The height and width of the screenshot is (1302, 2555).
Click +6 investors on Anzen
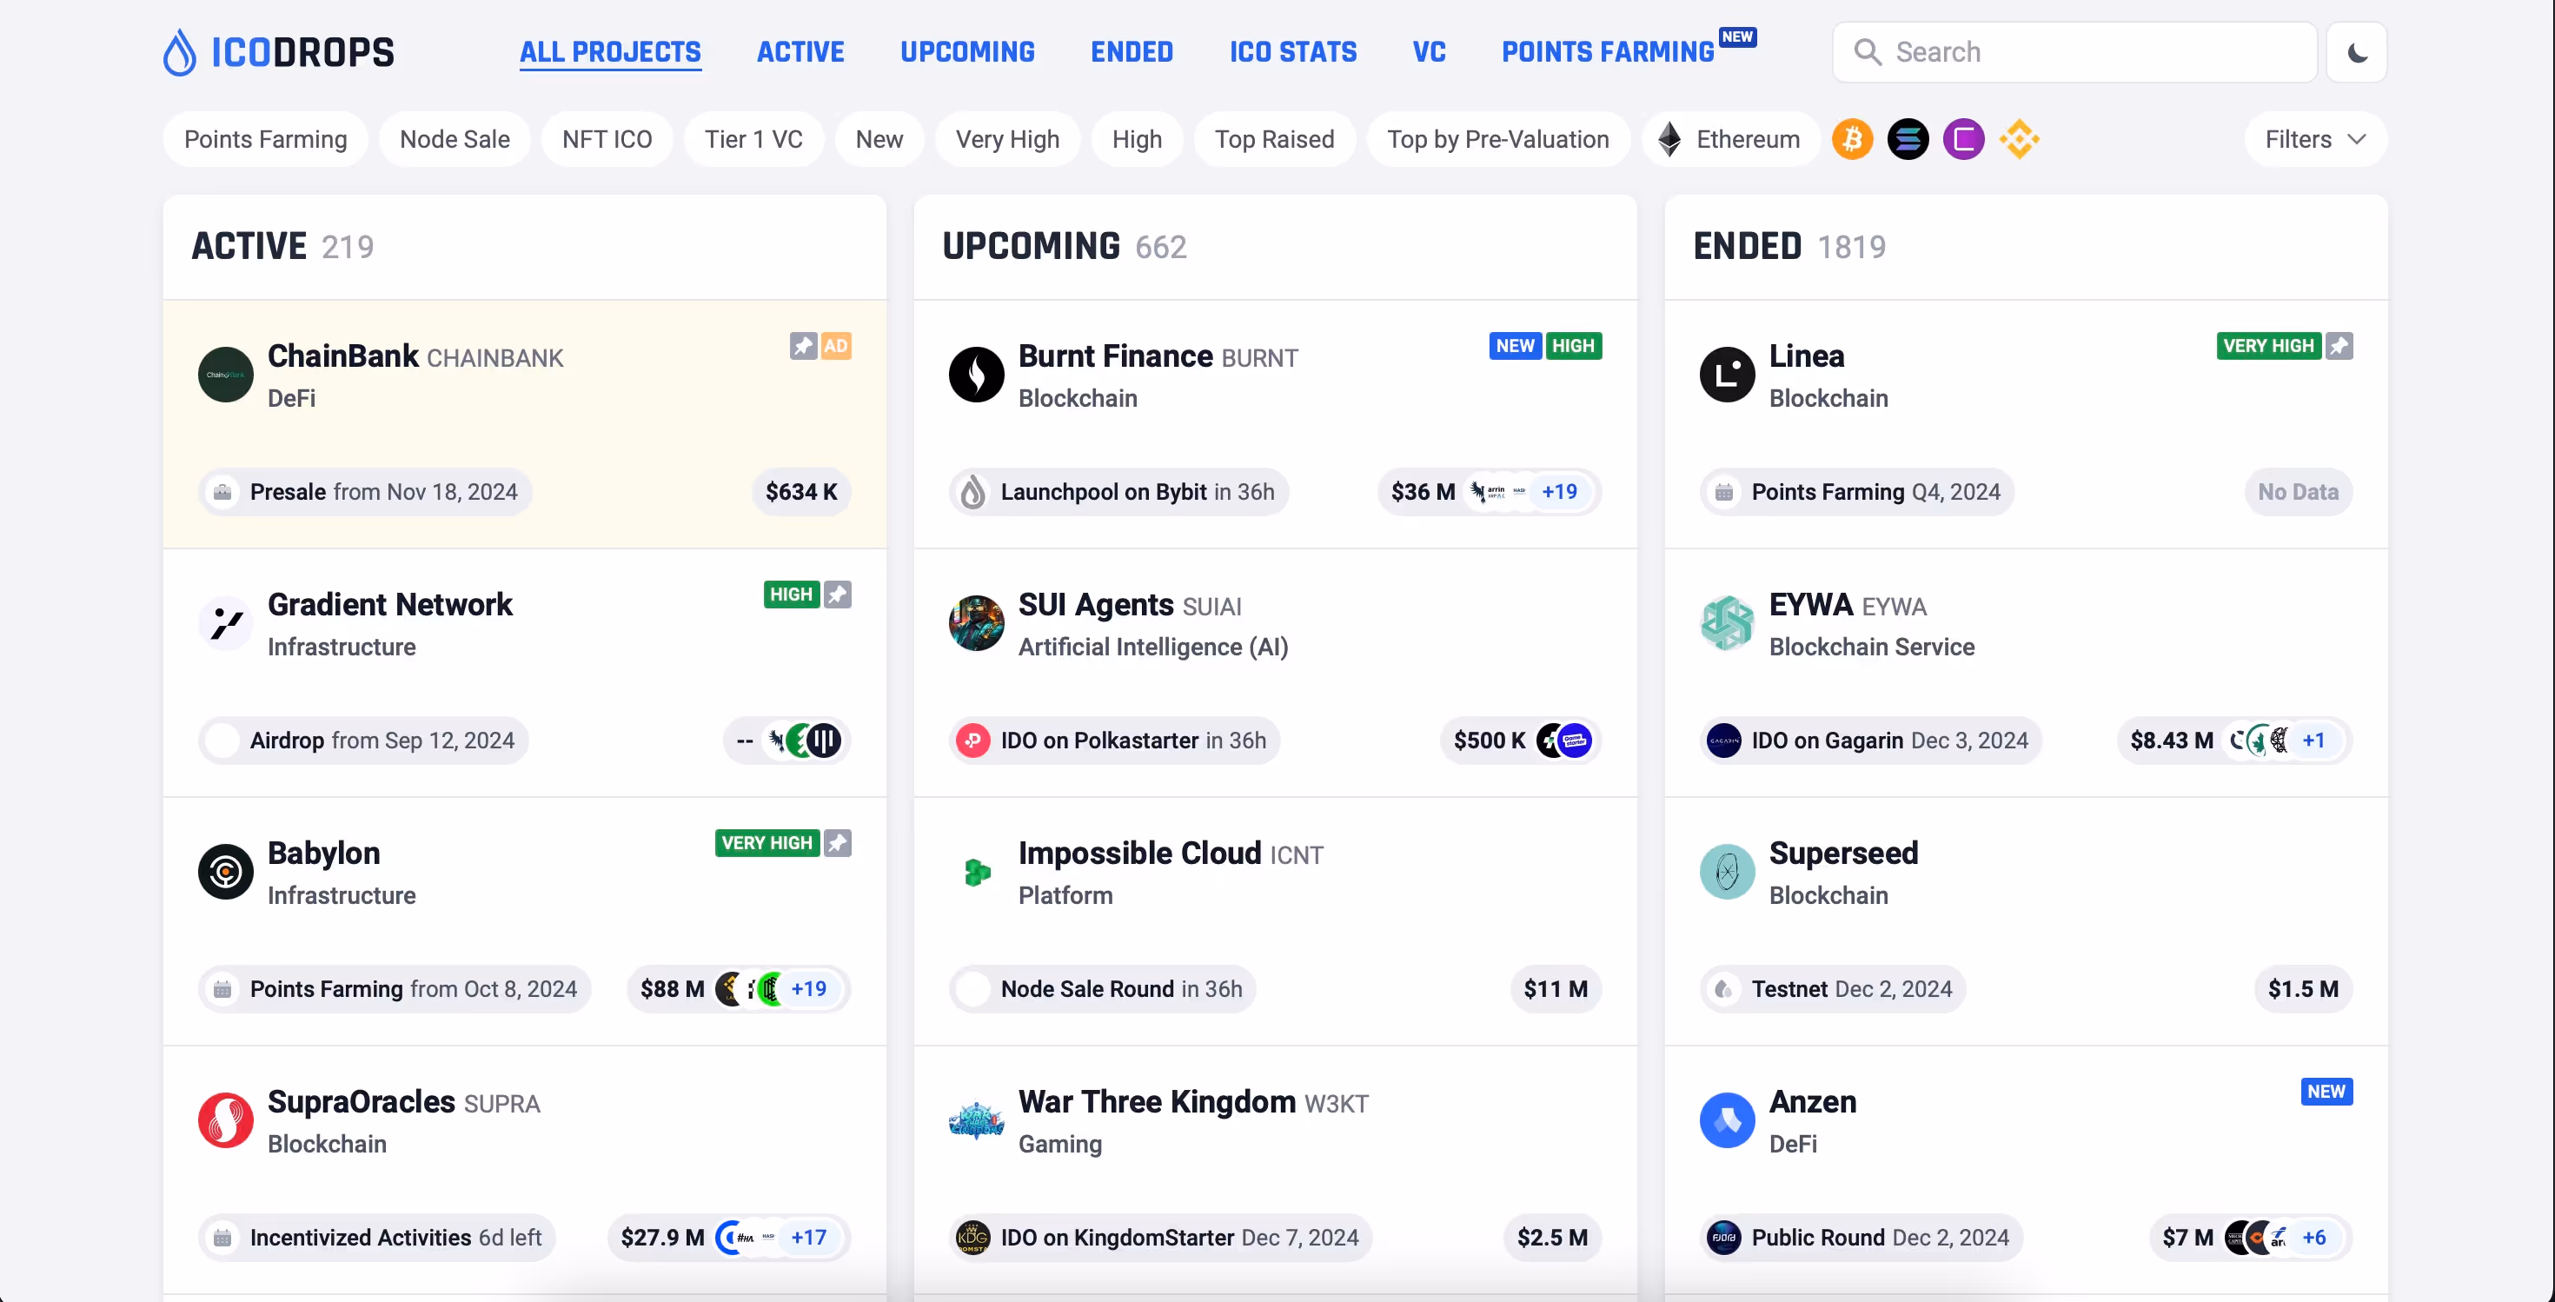coord(2313,1238)
